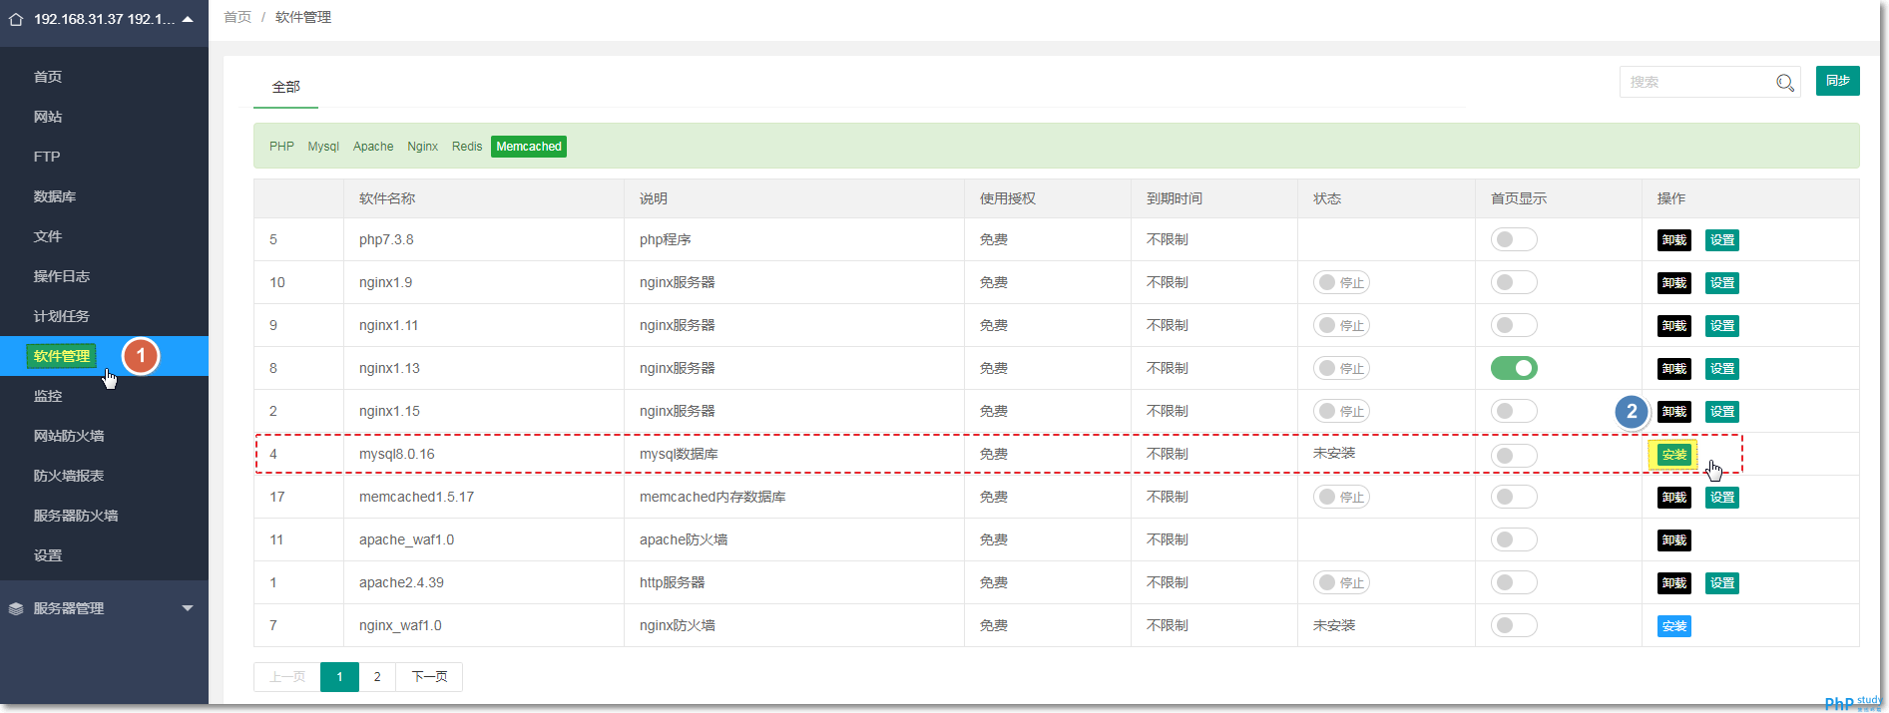Toggle 首页显示 for mysql8.0.16
The height and width of the screenshot is (713, 1889).
click(x=1514, y=456)
